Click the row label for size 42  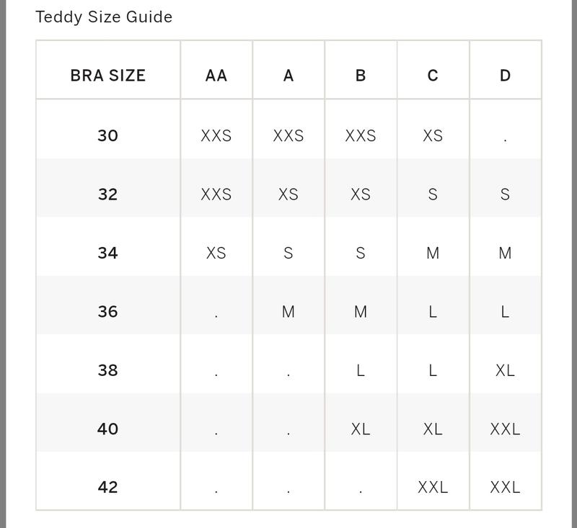[108, 487]
